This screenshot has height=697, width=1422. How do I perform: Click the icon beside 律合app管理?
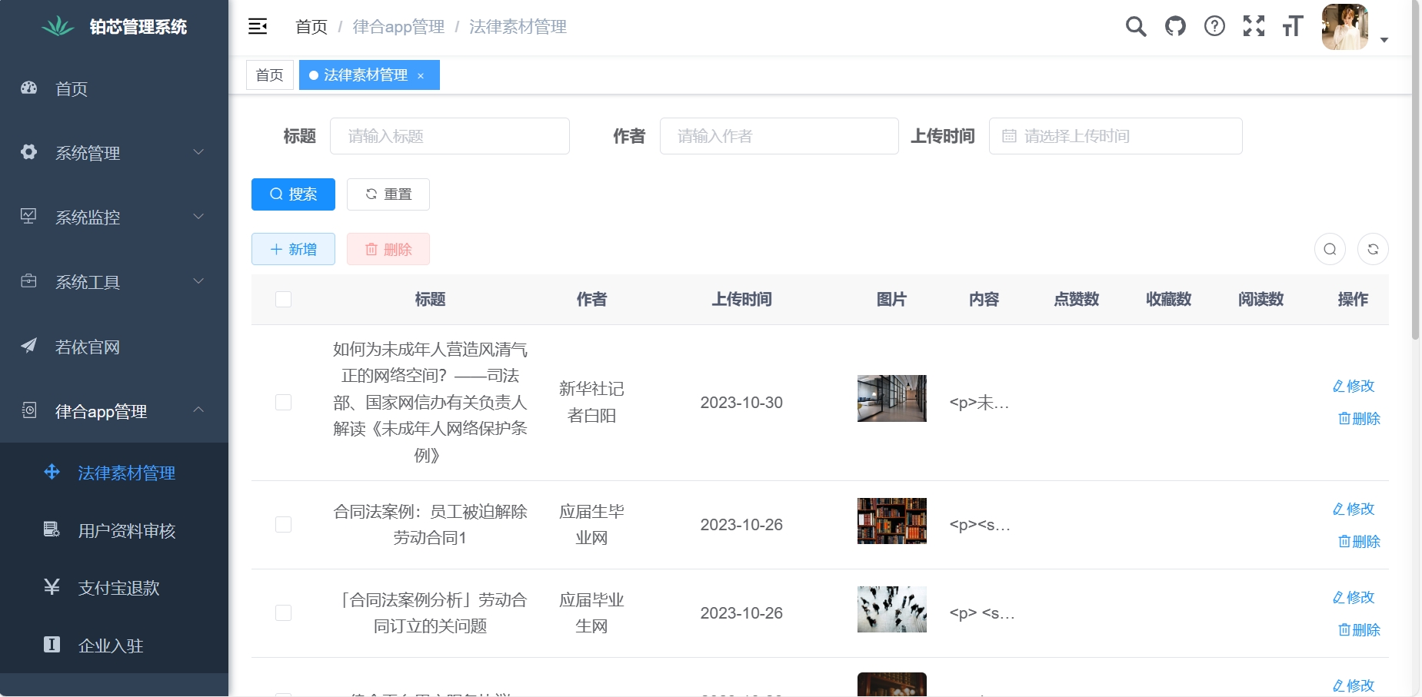[29, 410]
